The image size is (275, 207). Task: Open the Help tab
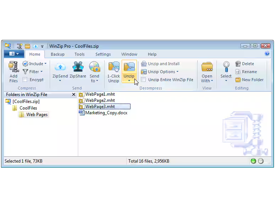pyautogui.click(x=152, y=54)
